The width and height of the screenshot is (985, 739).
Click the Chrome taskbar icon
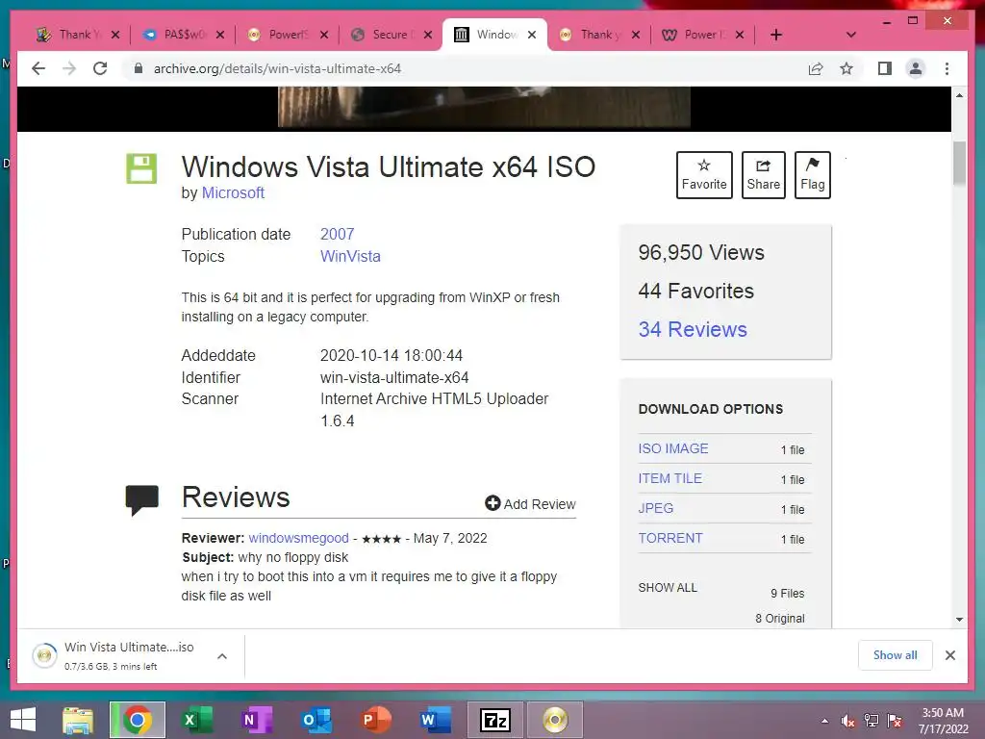pos(138,720)
